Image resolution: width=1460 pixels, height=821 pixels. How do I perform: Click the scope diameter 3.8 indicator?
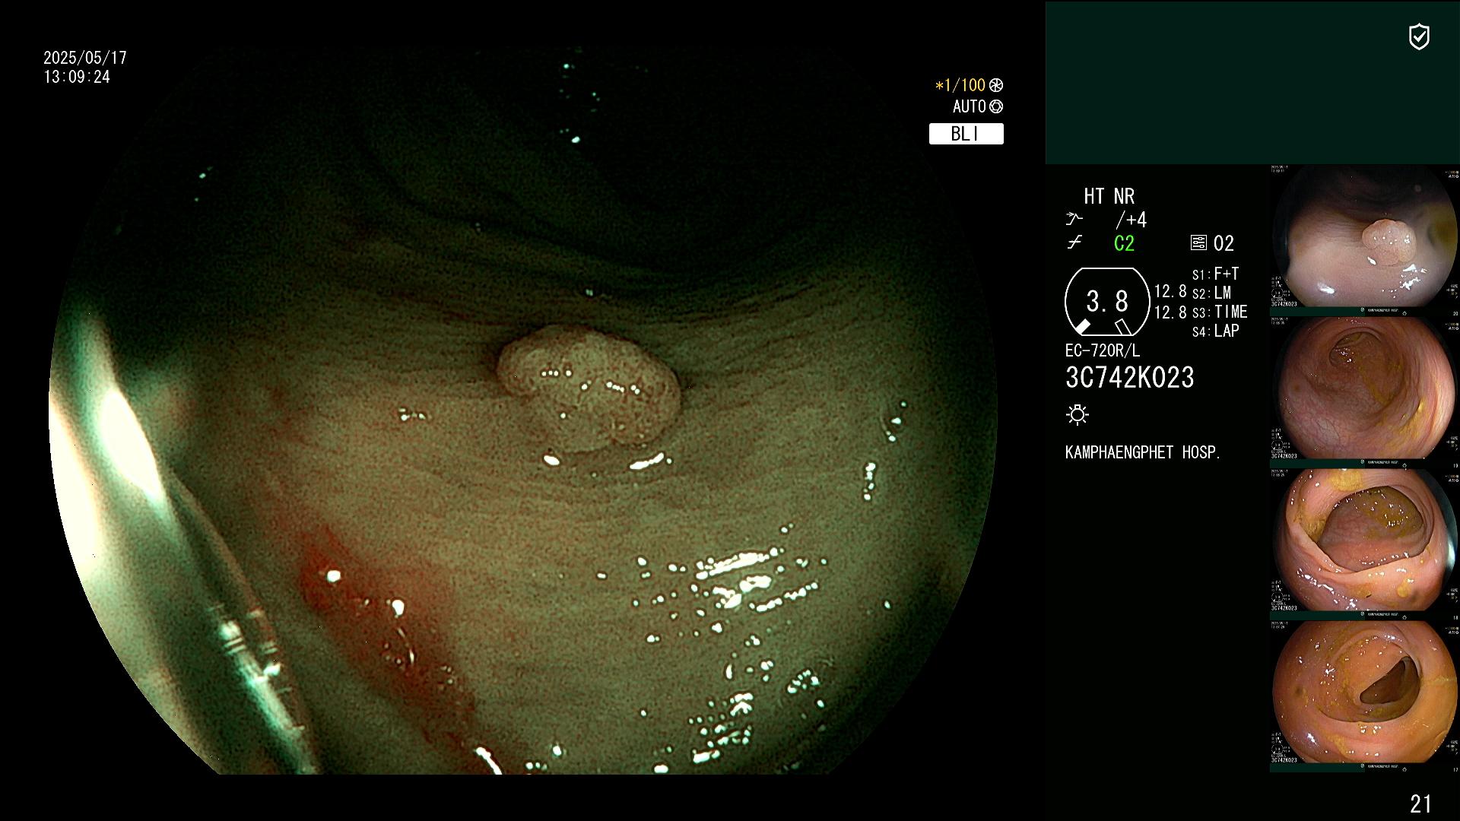tap(1107, 302)
